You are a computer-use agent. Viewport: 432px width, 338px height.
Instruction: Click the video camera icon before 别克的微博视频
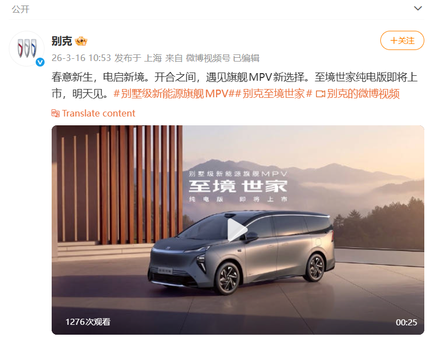[x=320, y=94]
